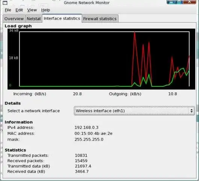Minimize the Gnome Network Monitor window
Screen dimensions: 199x181
(172, 2)
